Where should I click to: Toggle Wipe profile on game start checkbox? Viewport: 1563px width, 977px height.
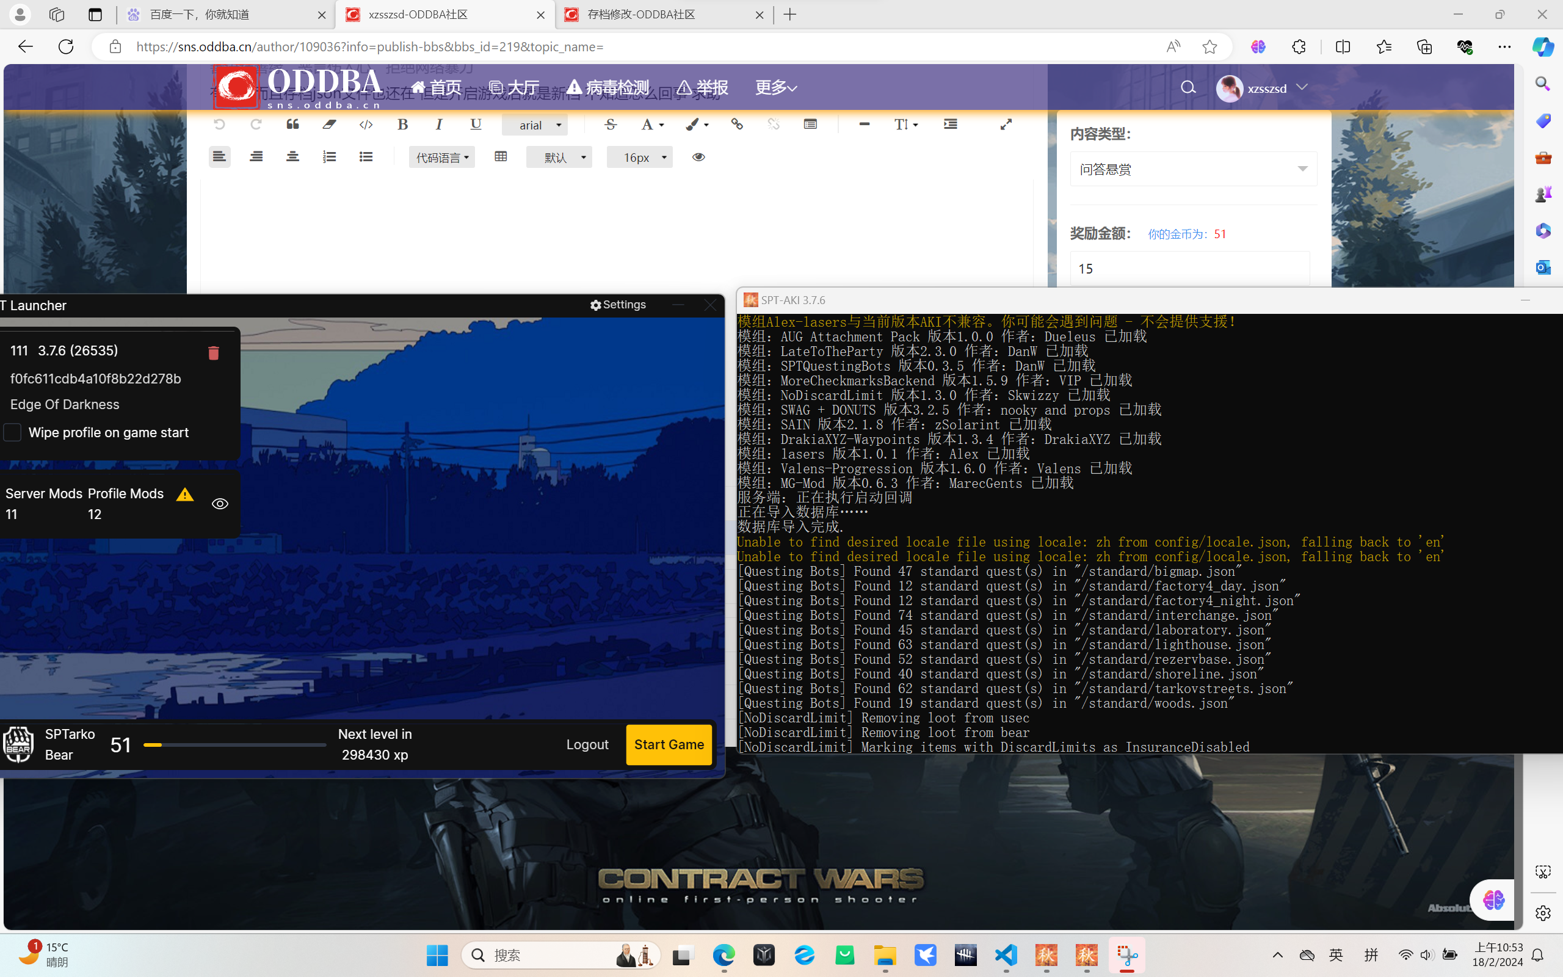pyautogui.click(x=12, y=432)
